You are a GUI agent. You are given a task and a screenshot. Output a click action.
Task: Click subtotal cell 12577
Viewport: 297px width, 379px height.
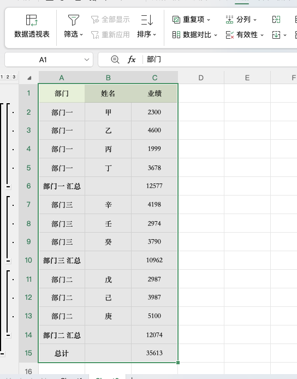(x=155, y=186)
